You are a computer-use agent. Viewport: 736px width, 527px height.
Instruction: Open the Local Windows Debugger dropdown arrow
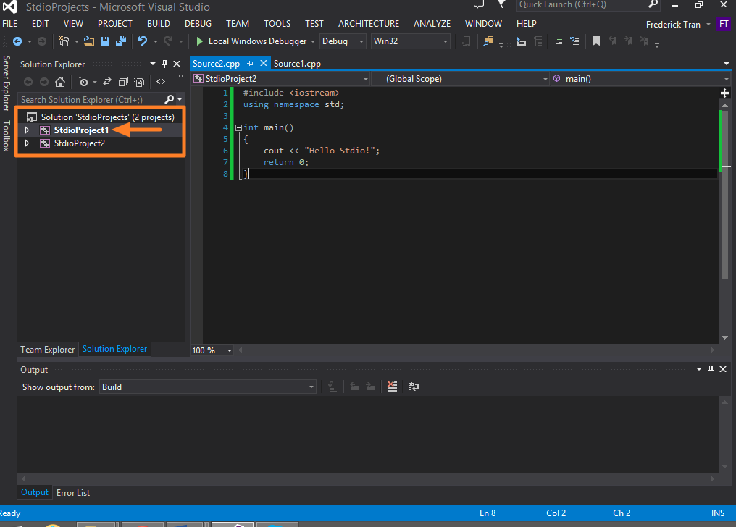(313, 41)
